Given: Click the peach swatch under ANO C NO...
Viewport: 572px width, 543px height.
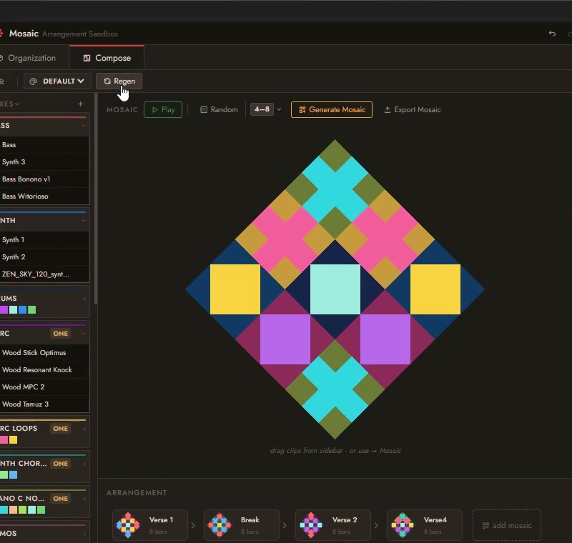Looking at the screenshot, I should 13,510.
